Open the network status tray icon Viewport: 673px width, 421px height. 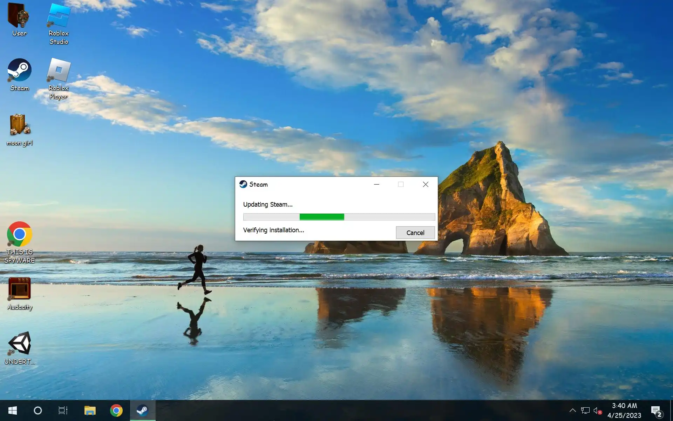[x=585, y=410]
